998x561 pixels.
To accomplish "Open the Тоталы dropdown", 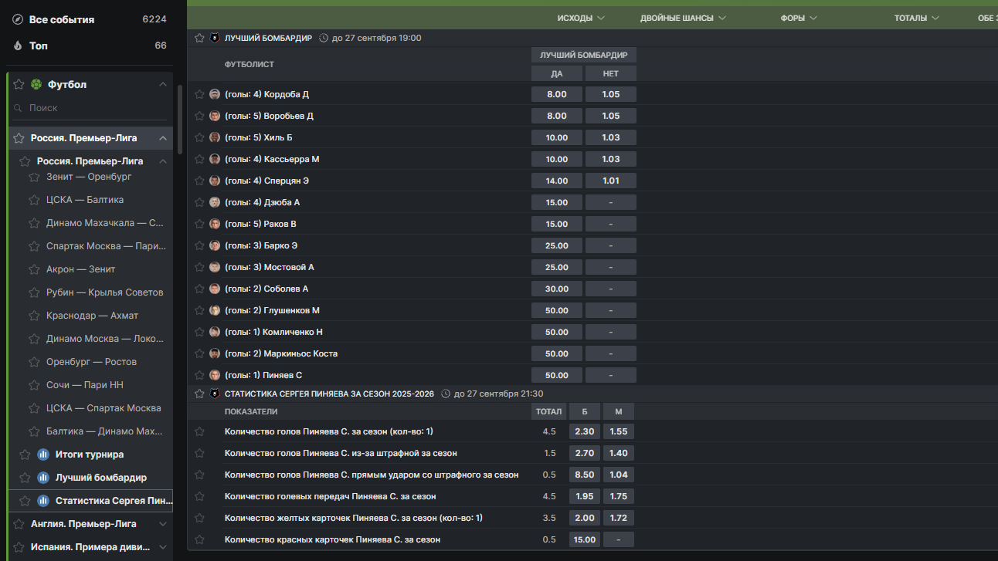I will pos(916,18).
